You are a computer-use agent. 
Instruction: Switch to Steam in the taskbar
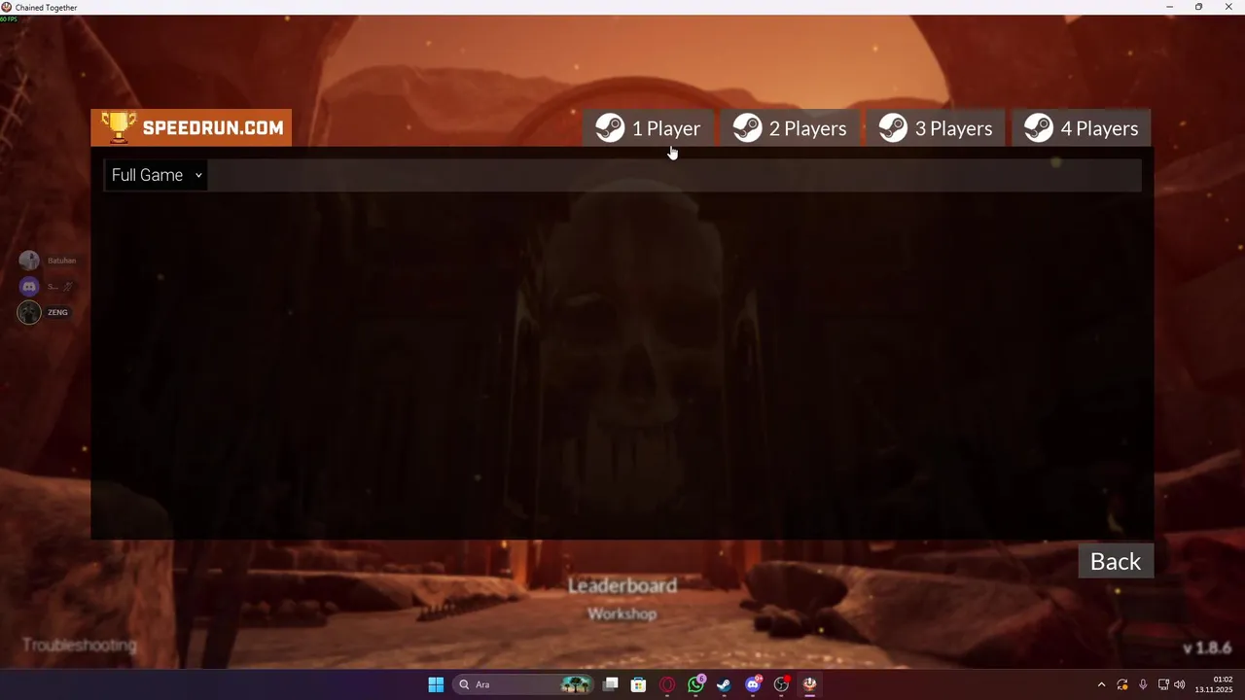pos(724,684)
